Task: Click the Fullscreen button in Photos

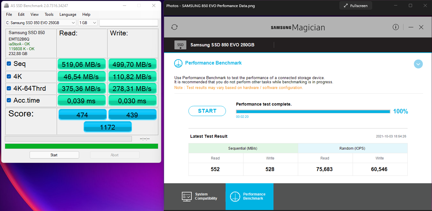Action: pyautogui.click(x=356, y=6)
